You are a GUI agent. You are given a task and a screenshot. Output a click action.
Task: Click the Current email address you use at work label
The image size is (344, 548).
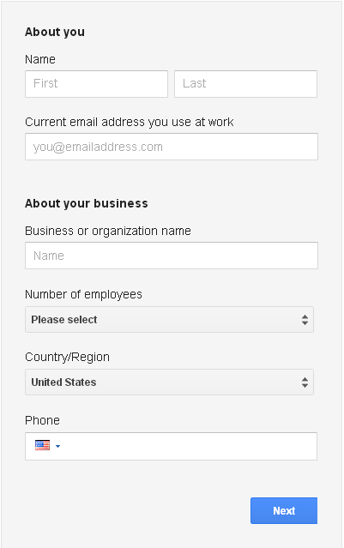coord(130,122)
